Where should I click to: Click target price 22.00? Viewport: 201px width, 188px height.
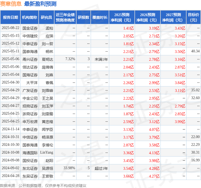point(195,137)
